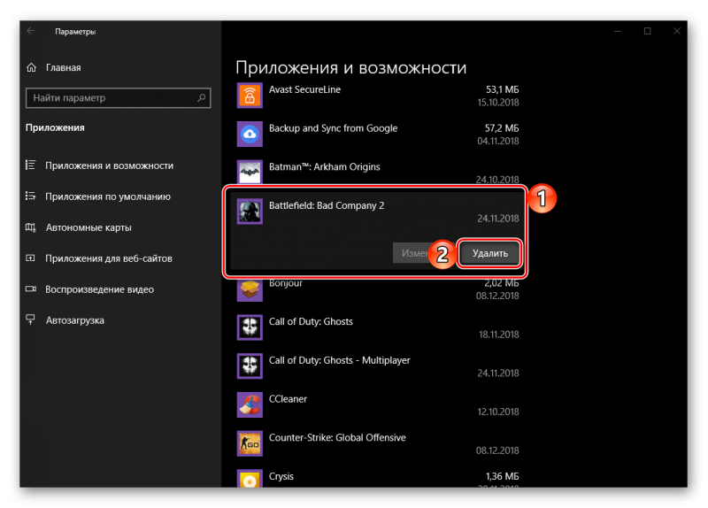This screenshot has height=508, width=708.
Task: Select Counter-Strike: Global Offensive name
Action: (337, 437)
